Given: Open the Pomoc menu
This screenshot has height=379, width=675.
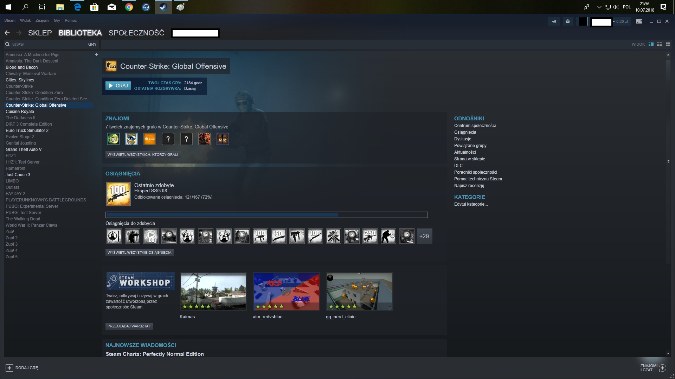Looking at the screenshot, I should click(71, 20).
